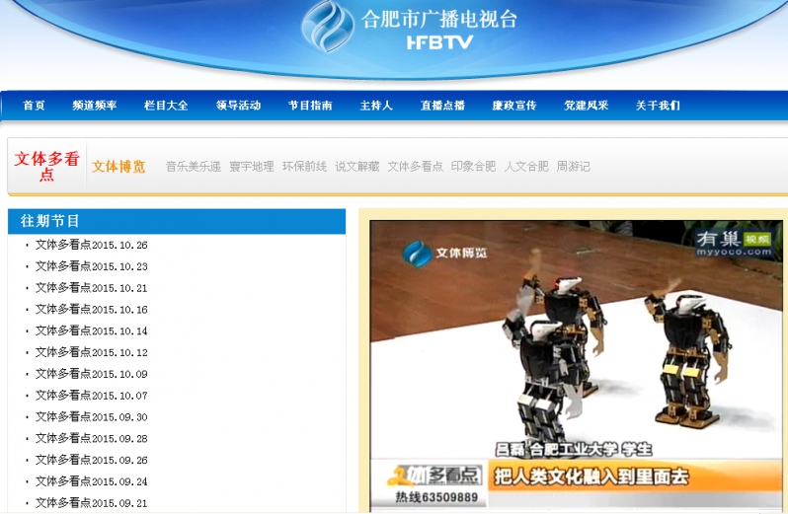Open the 首页 home menu item

35,106
